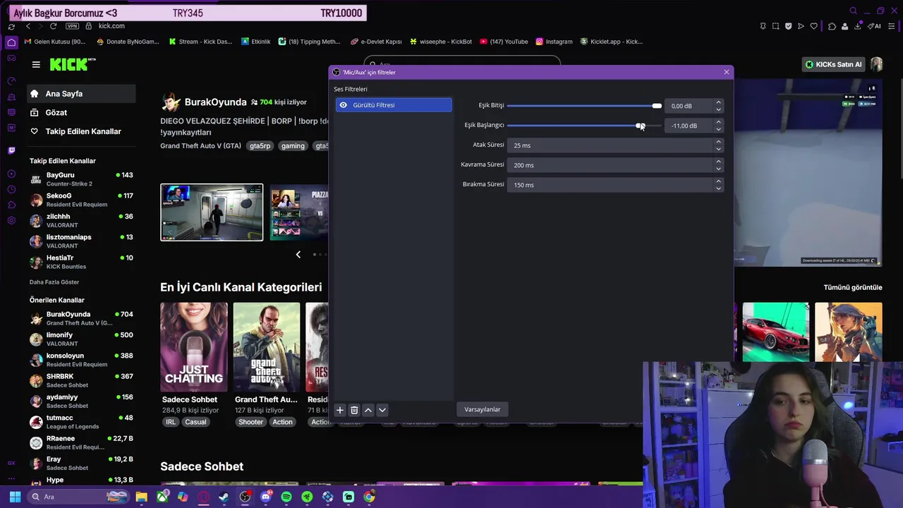Image resolution: width=903 pixels, height=508 pixels.
Task: Open SekooG channel in followed list
Action: coord(81,200)
